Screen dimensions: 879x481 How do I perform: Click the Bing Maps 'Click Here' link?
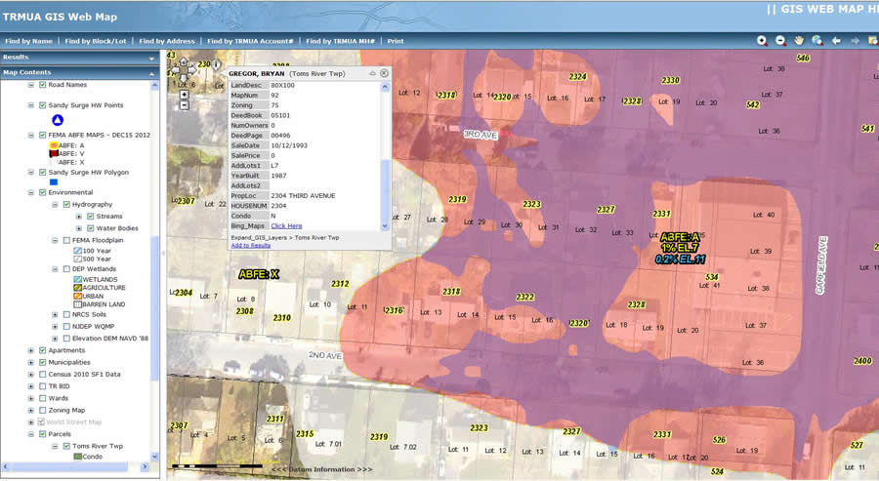click(x=286, y=225)
